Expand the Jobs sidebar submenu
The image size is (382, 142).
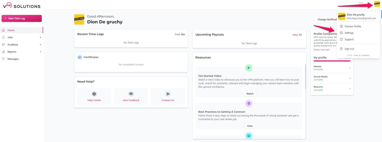pyautogui.click(x=41, y=37)
